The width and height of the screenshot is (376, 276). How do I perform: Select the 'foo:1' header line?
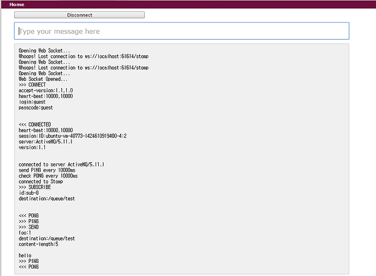tap(25, 233)
